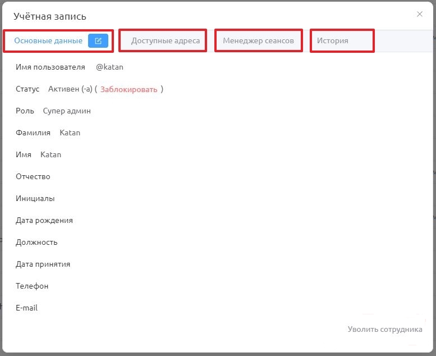Image resolution: width=436 pixels, height=356 pixels.
Task: Click the Уволить сотрудника button
Action: tap(385, 329)
